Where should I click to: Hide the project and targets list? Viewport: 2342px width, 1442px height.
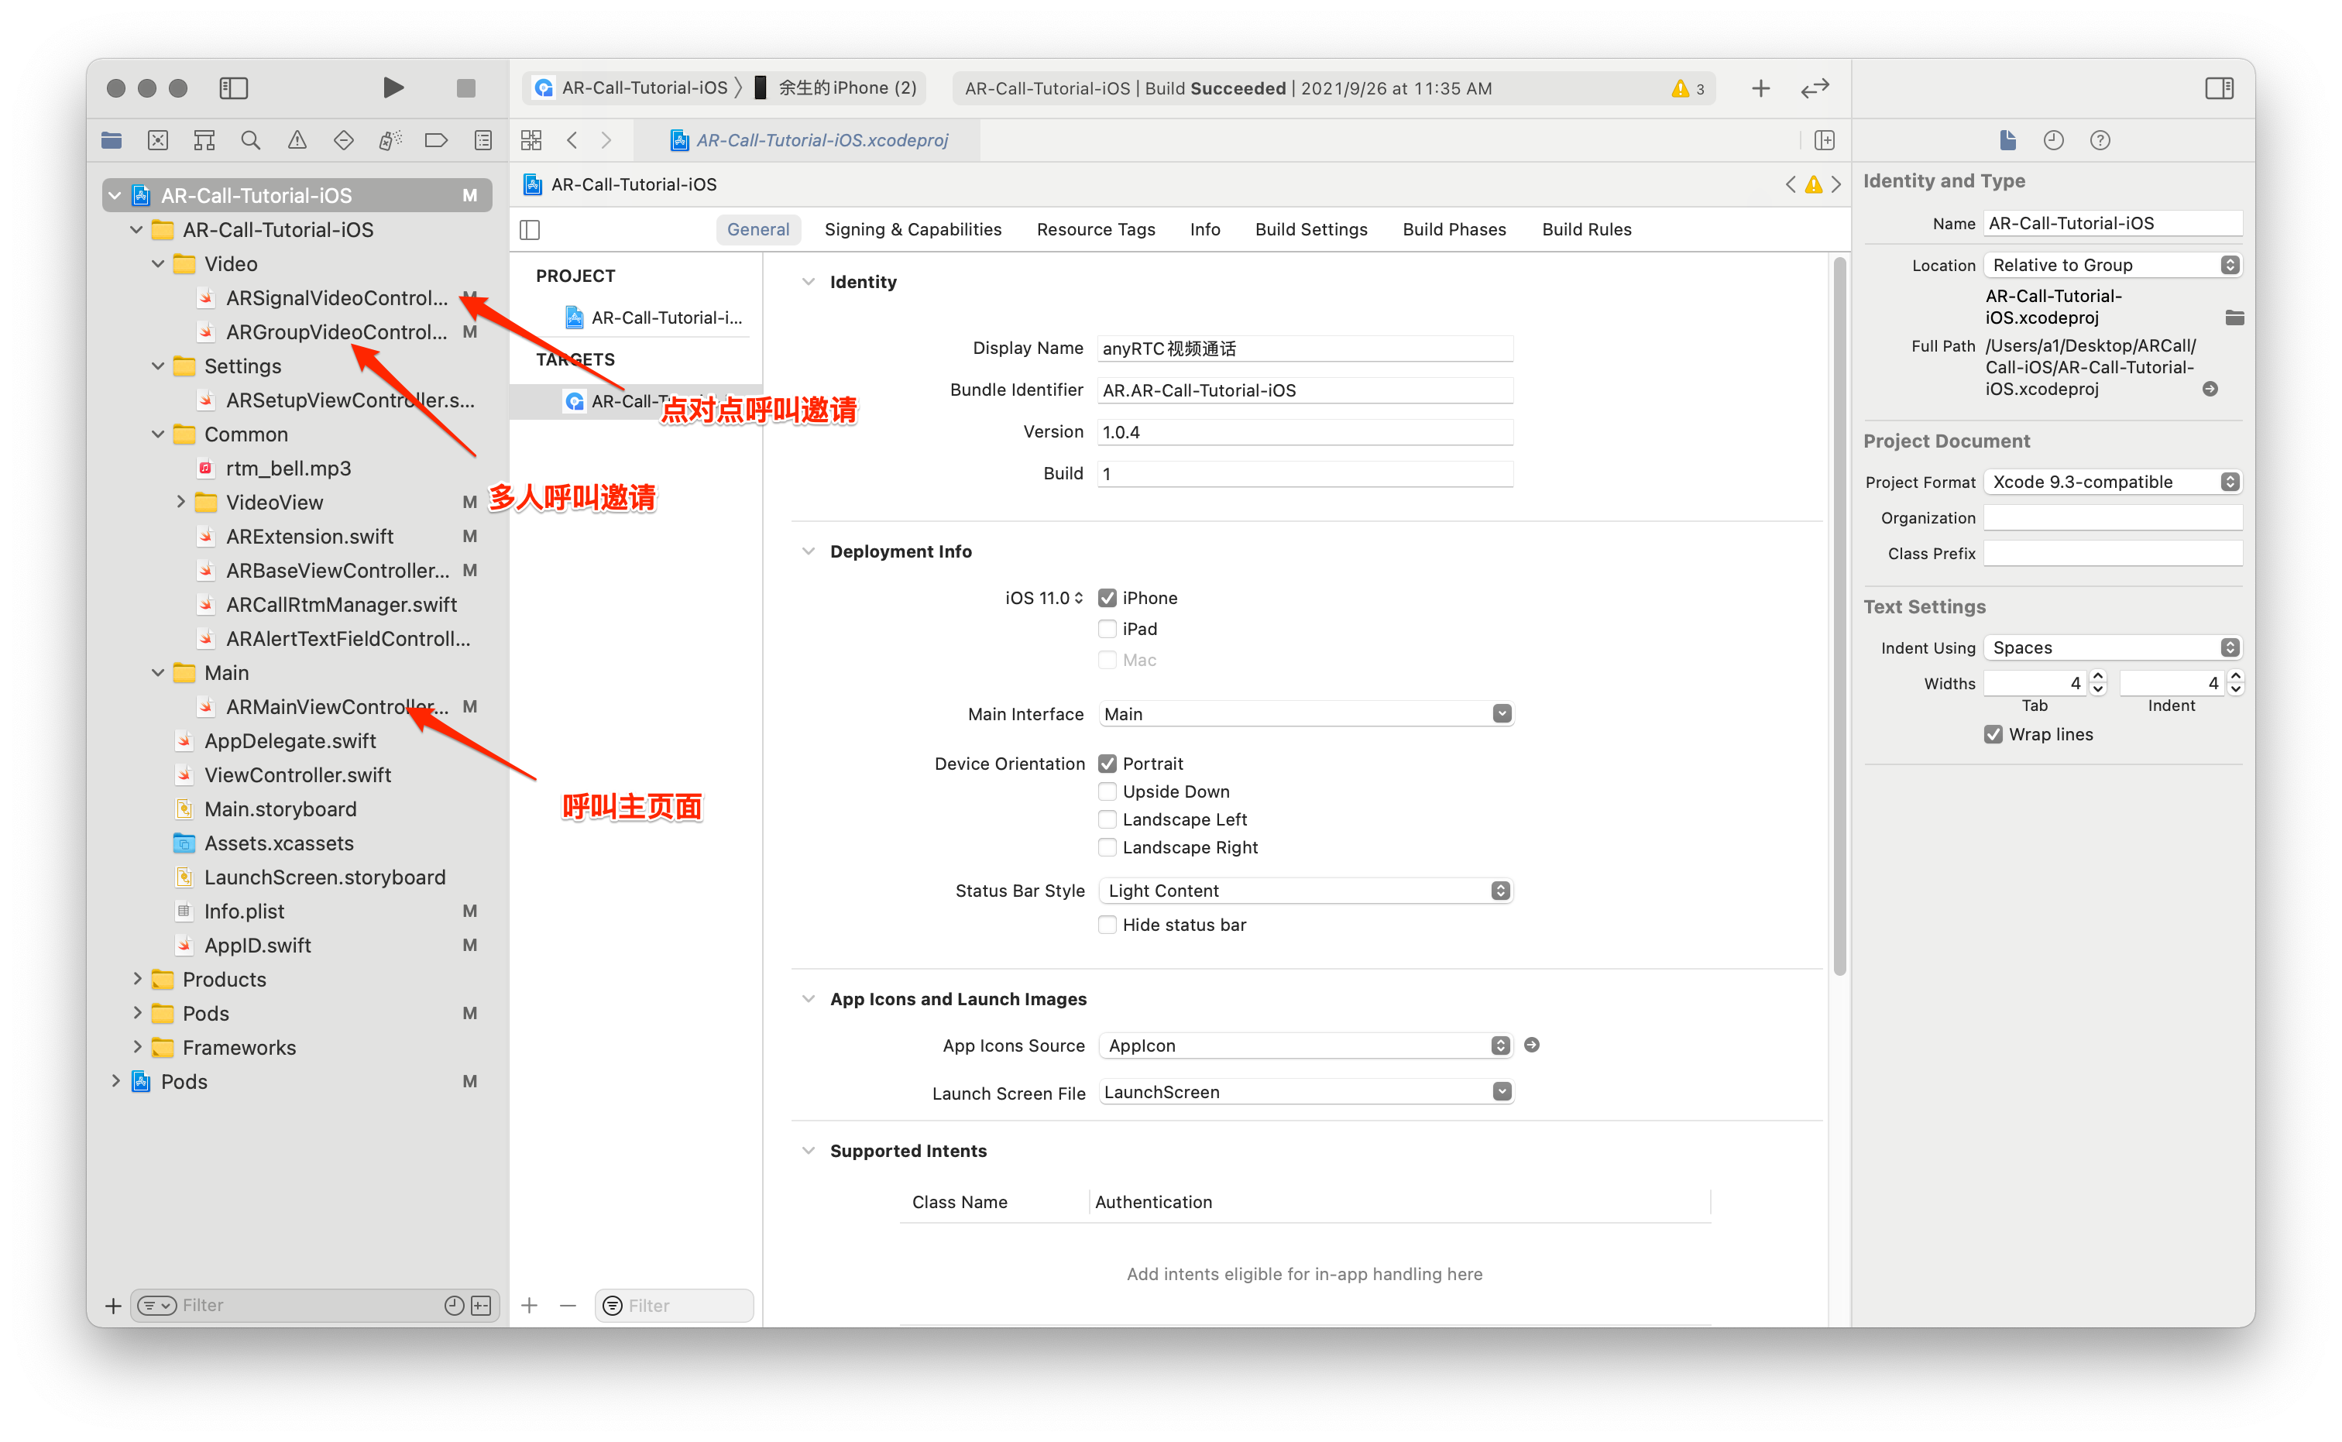(x=531, y=230)
